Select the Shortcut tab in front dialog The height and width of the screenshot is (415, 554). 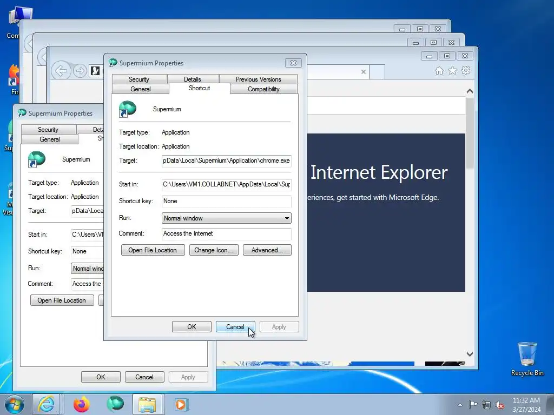[x=199, y=88]
